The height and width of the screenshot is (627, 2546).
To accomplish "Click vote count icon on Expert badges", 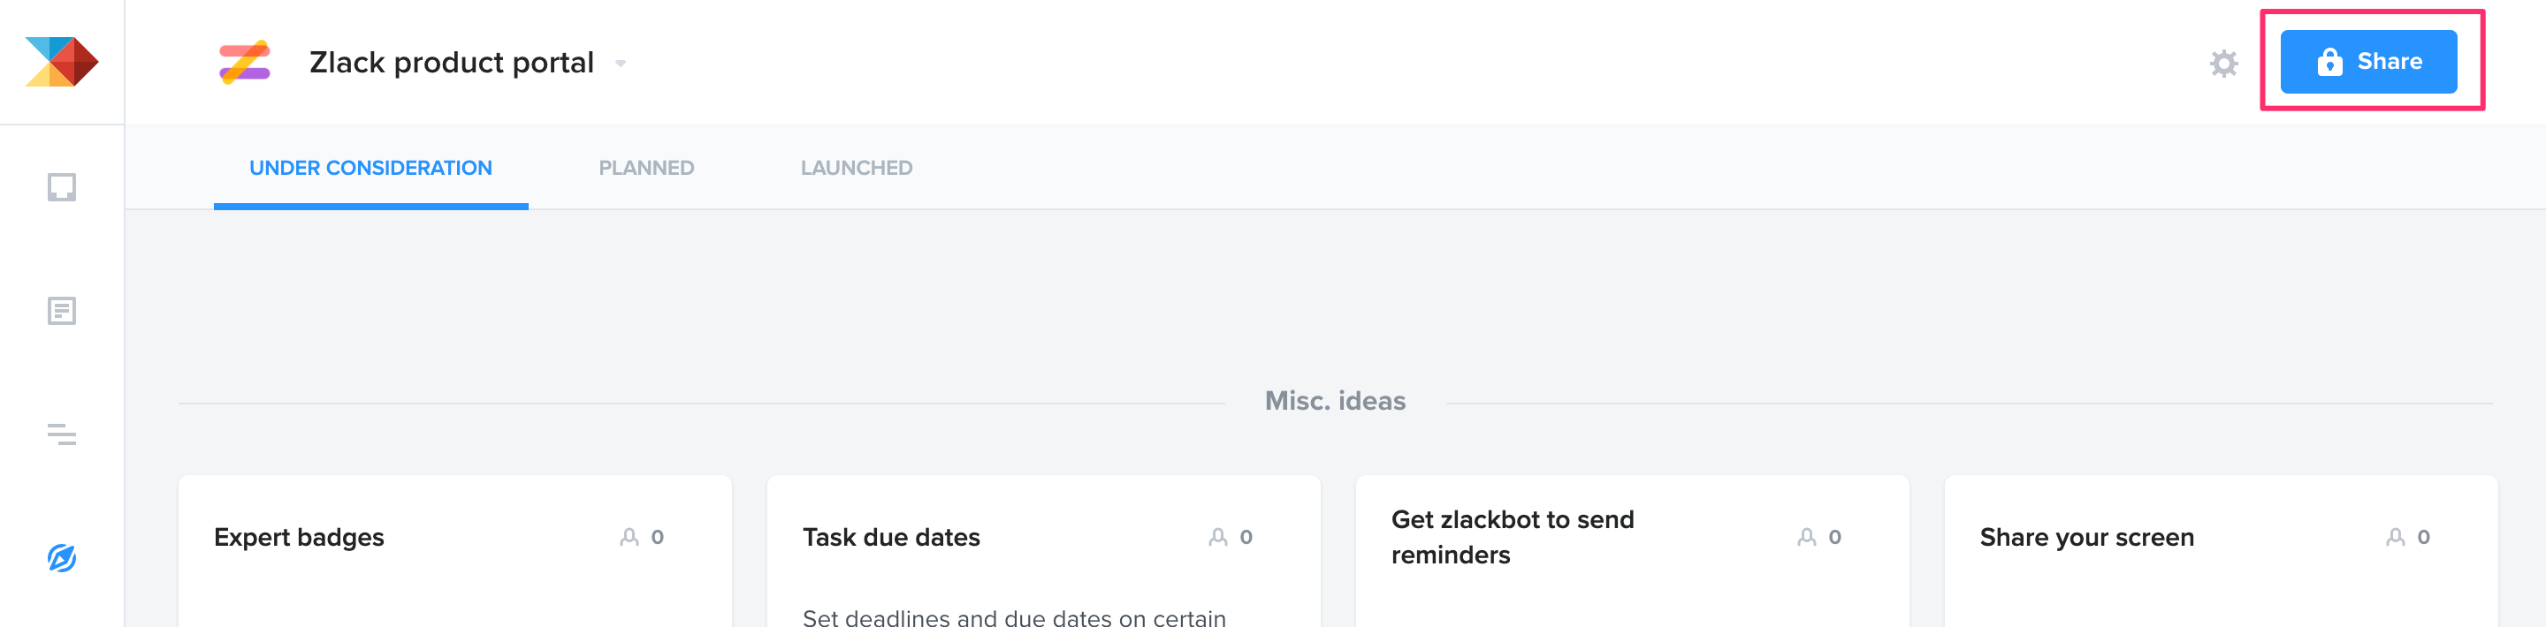I will point(629,537).
